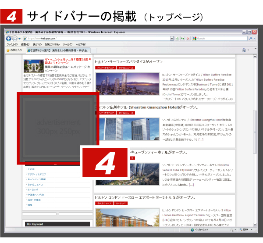Open ヒルトン ロンドン ヒースロー article title
The image size is (263, 243).
pos(145,197)
